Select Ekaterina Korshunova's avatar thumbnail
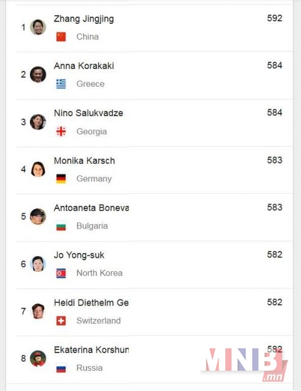The height and width of the screenshot is (391, 301). [x=38, y=359]
